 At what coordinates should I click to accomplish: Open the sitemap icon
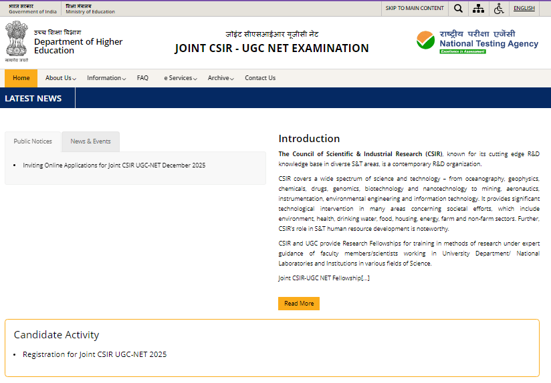tap(478, 9)
